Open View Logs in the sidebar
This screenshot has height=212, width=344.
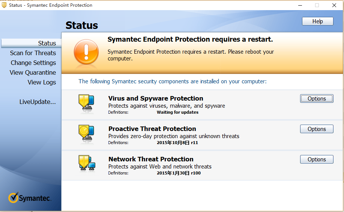click(x=42, y=82)
